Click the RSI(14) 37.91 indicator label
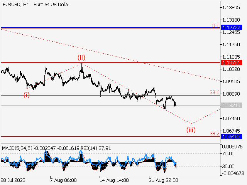 tap(96, 148)
